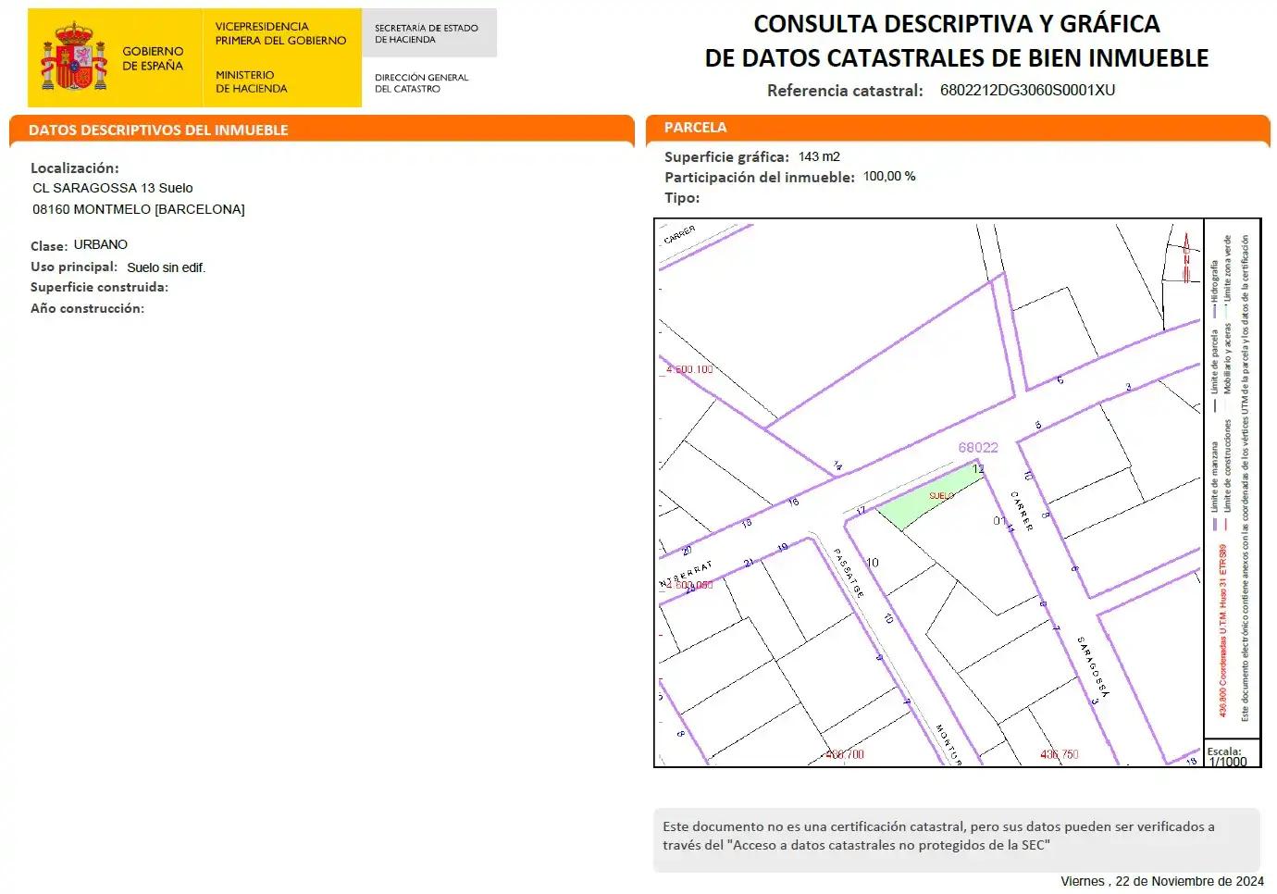Viewport: 1277px width, 894px height.
Task: Click "Hidrografía" in the map legend
Action: (x=1215, y=281)
